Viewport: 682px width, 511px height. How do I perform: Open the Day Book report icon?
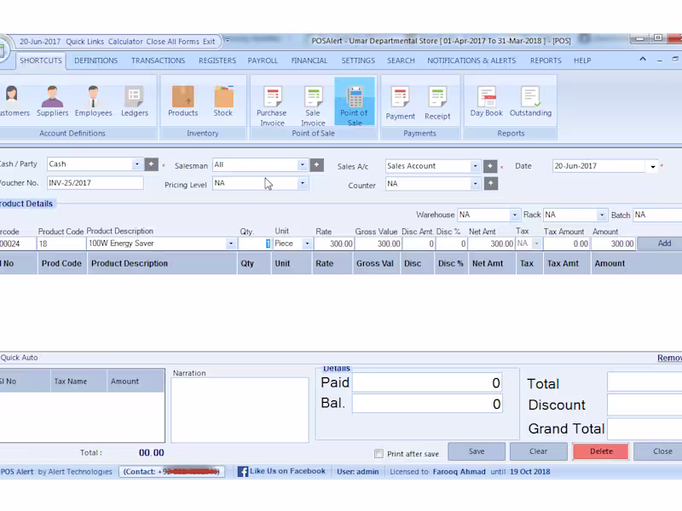[x=486, y=100]
